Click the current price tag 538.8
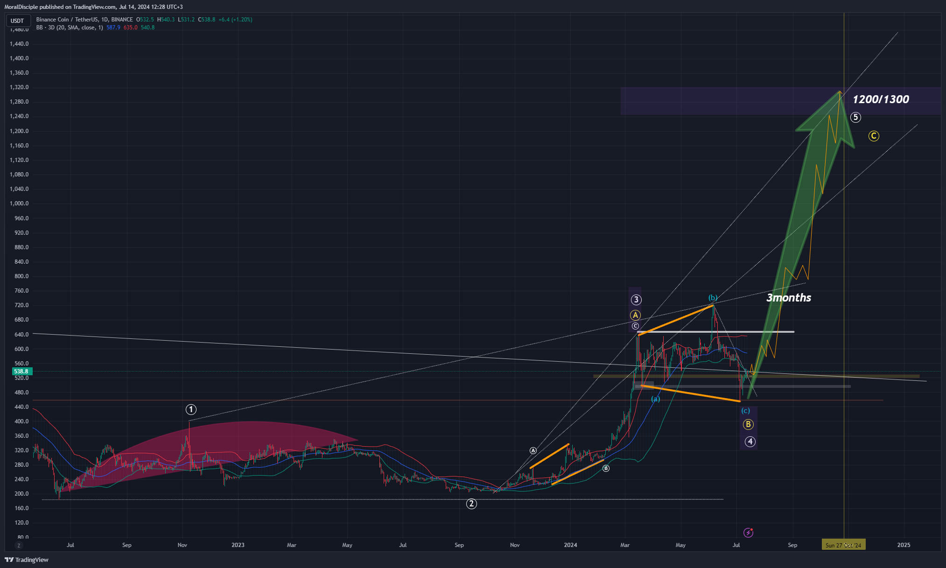The width and height of the screenshot is (946, 568). (x=22, y=372)
